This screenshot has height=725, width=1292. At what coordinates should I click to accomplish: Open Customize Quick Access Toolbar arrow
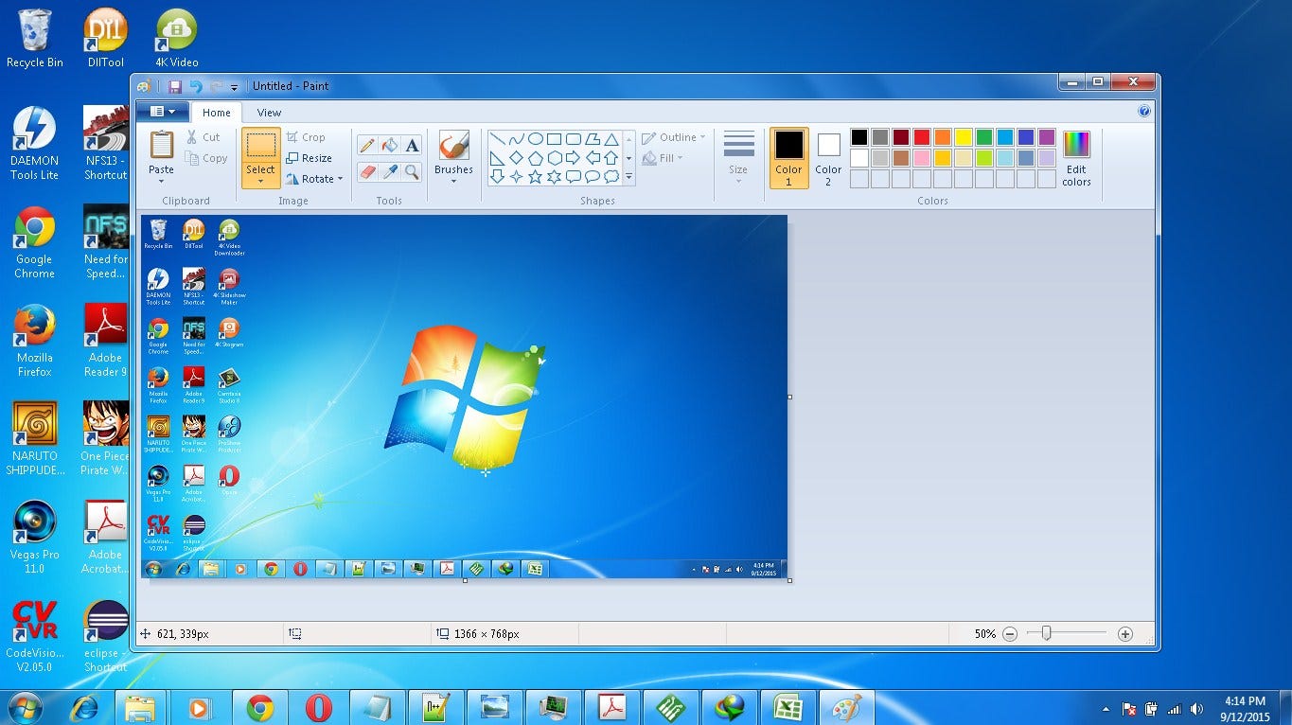[x=234, y=87]
